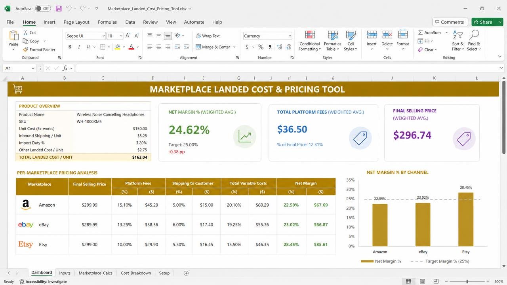Click the Percent Style icon
This screenshot has width=507, height=285.
(x=261, y=47)
